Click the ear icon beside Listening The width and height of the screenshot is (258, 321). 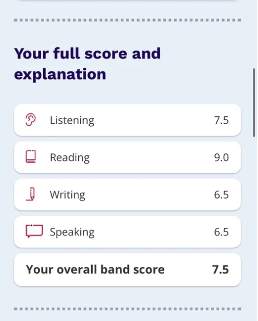[31, 119]
